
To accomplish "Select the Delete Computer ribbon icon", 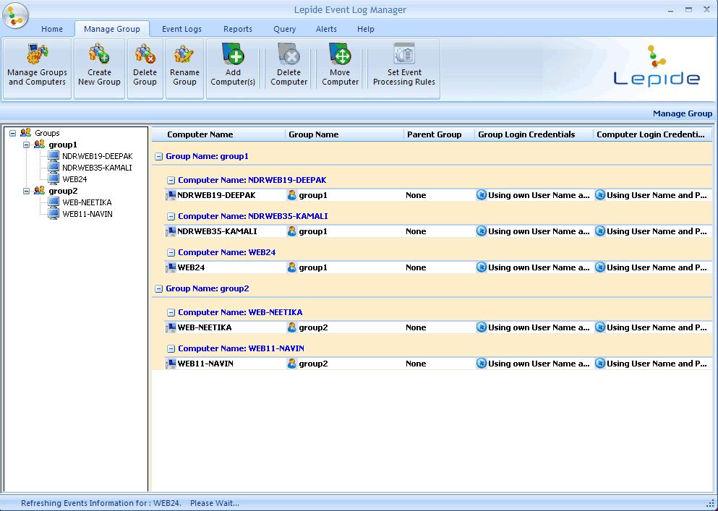I will point(289,54).
